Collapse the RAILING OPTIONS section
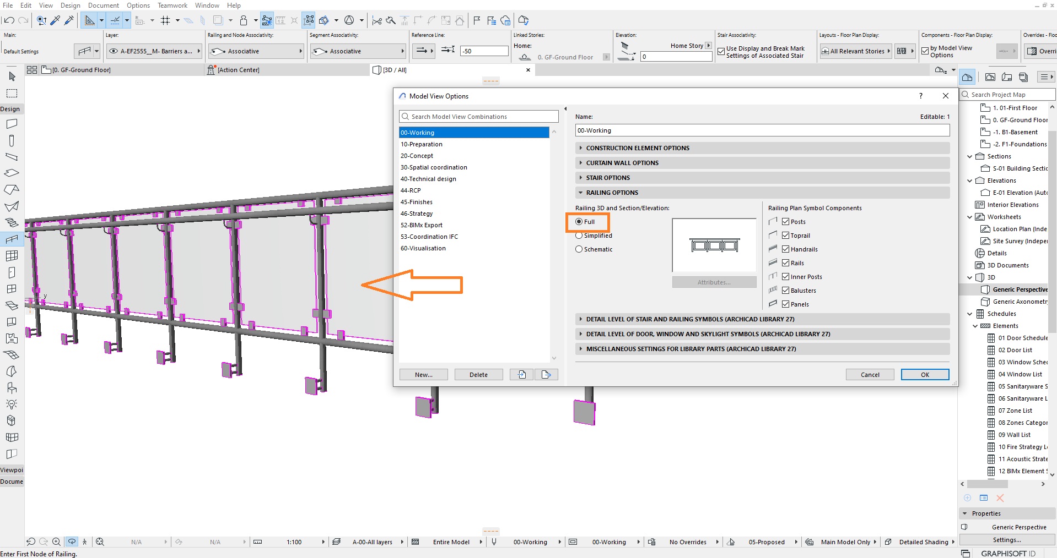The width and height of the screenshot is (1057, 558). pos(582,192)
